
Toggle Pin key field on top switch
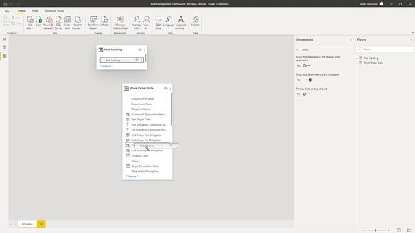click(x=307, y=94)
